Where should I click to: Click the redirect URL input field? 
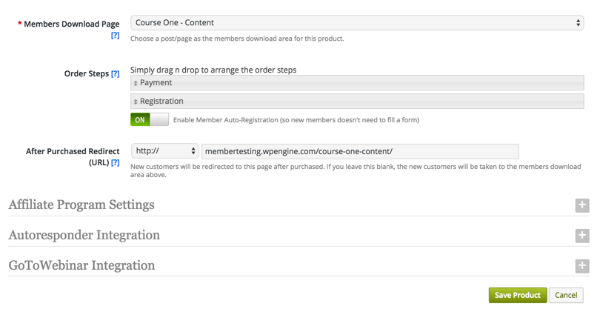[x=360, y=151]
